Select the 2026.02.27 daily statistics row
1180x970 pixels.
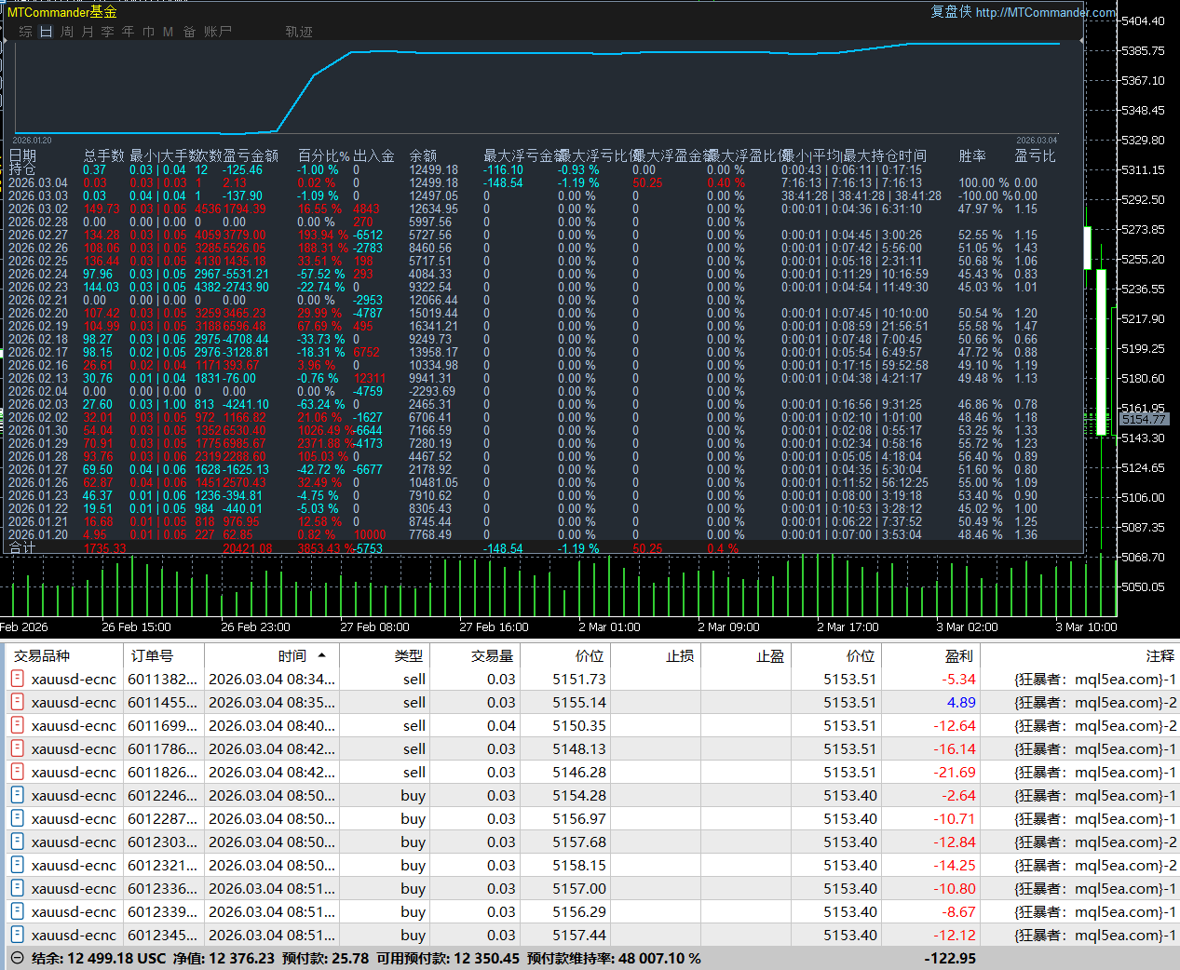pyautogui.click(x=37, y=236)
